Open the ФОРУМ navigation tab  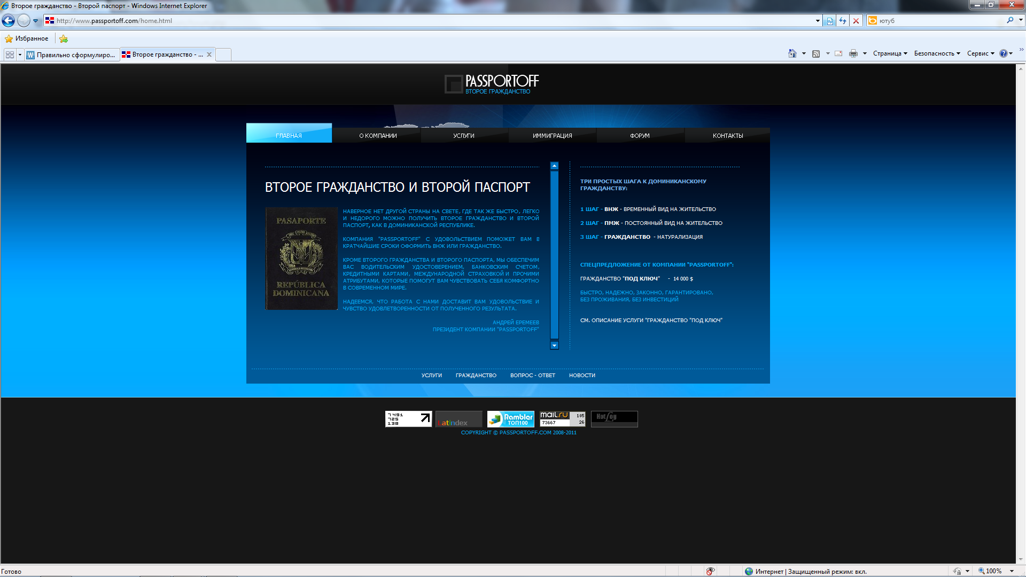coord(640,136)
